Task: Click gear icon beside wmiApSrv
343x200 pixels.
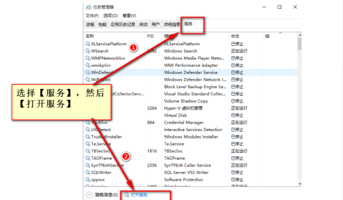Action: [x=88, y=65]
